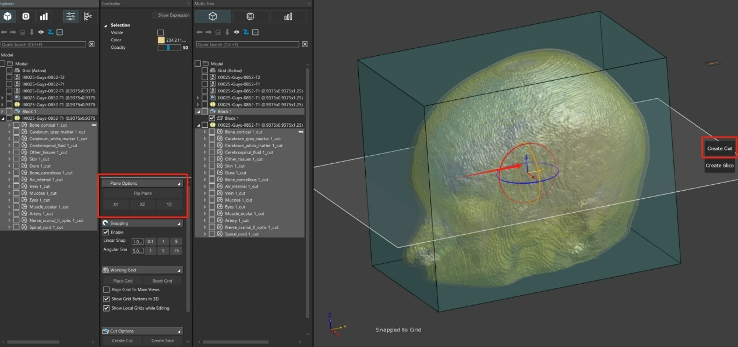Toggle the Visible checkbox under Selection

point(161,33)
